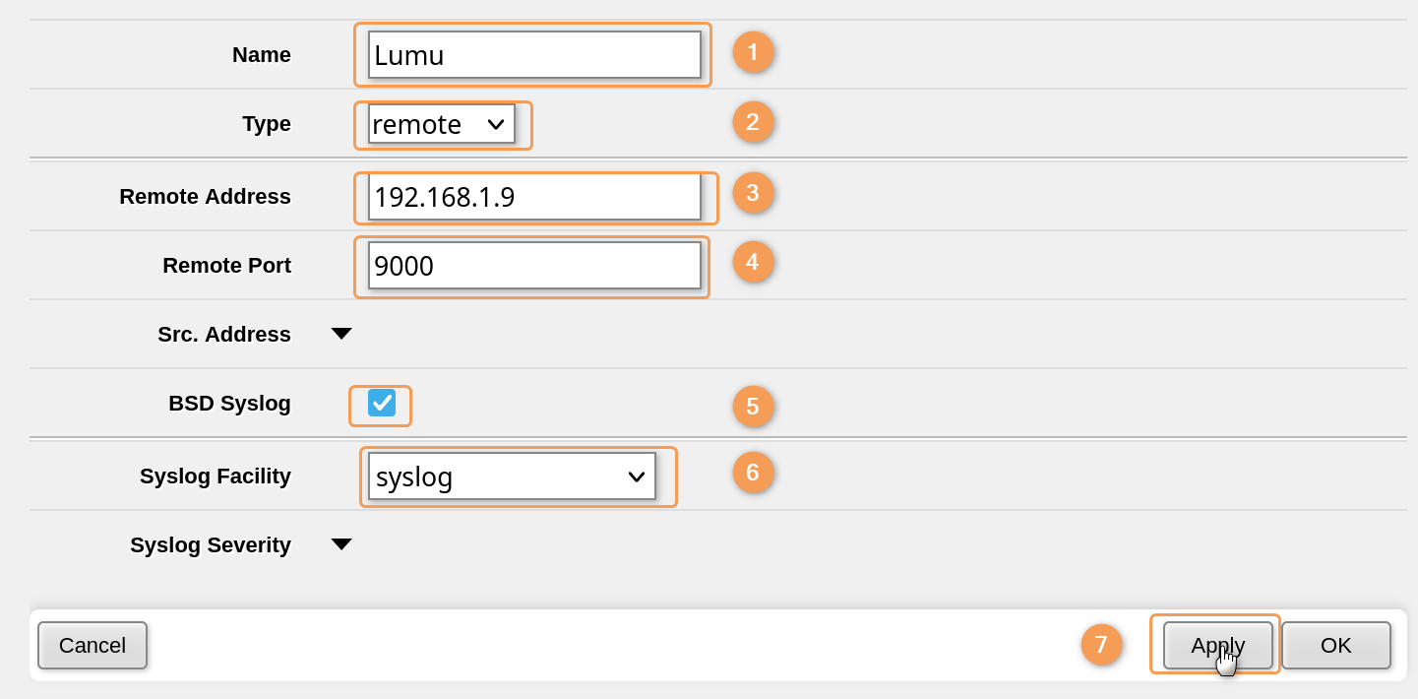
Task: Click orange step marker number 7
Action: (1101, 645)
